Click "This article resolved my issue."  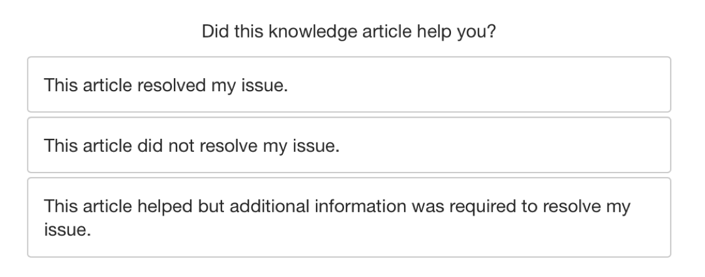click(x=349, y=84)
